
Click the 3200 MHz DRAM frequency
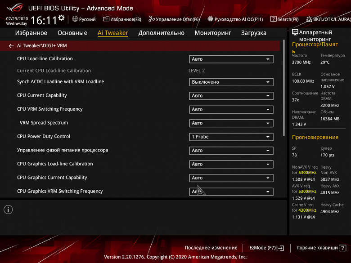pos(329,106)
